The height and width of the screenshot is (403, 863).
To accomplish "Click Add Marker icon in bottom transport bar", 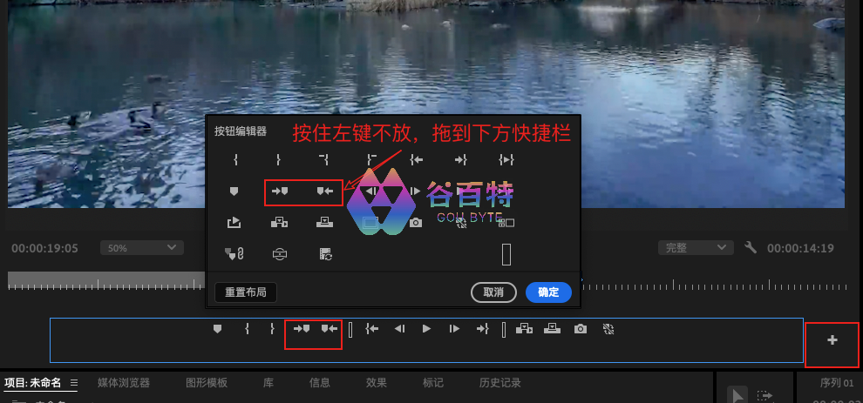I will click(x=217, y=329).
